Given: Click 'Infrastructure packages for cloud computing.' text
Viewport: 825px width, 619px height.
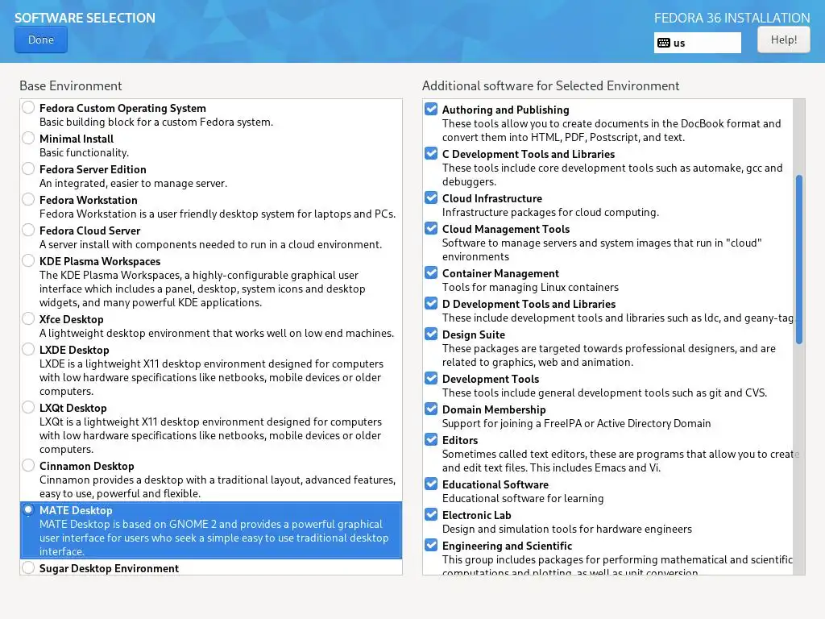Looking at the screenshot, I should pyautogui.click(x=550, y=212).
